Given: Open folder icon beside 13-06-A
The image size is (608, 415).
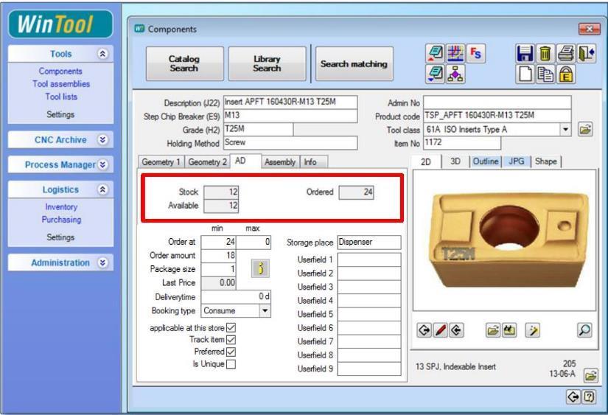Looking at the screenshot, I should (591, 375).
